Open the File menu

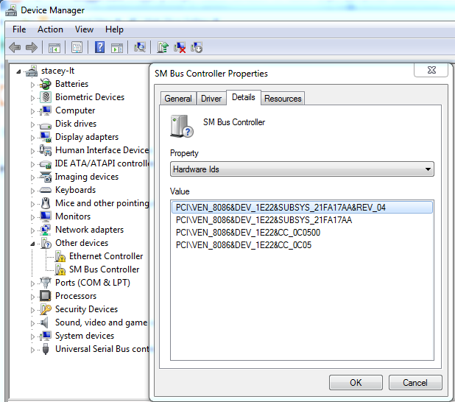point(19,29)
